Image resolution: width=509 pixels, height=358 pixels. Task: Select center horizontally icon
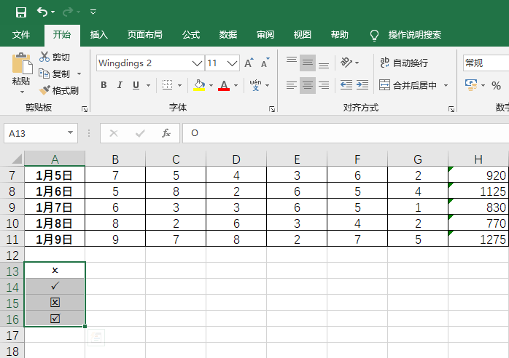[308, 85]
